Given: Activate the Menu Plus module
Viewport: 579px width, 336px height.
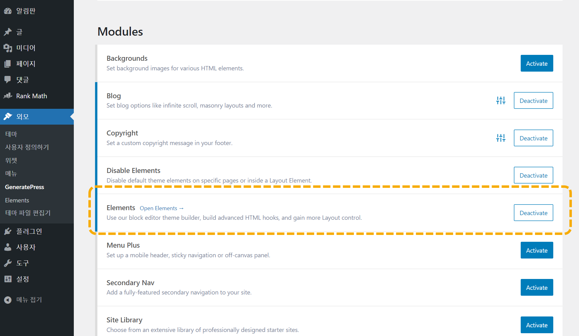Looking at the screenshot, I should point(537,250).
